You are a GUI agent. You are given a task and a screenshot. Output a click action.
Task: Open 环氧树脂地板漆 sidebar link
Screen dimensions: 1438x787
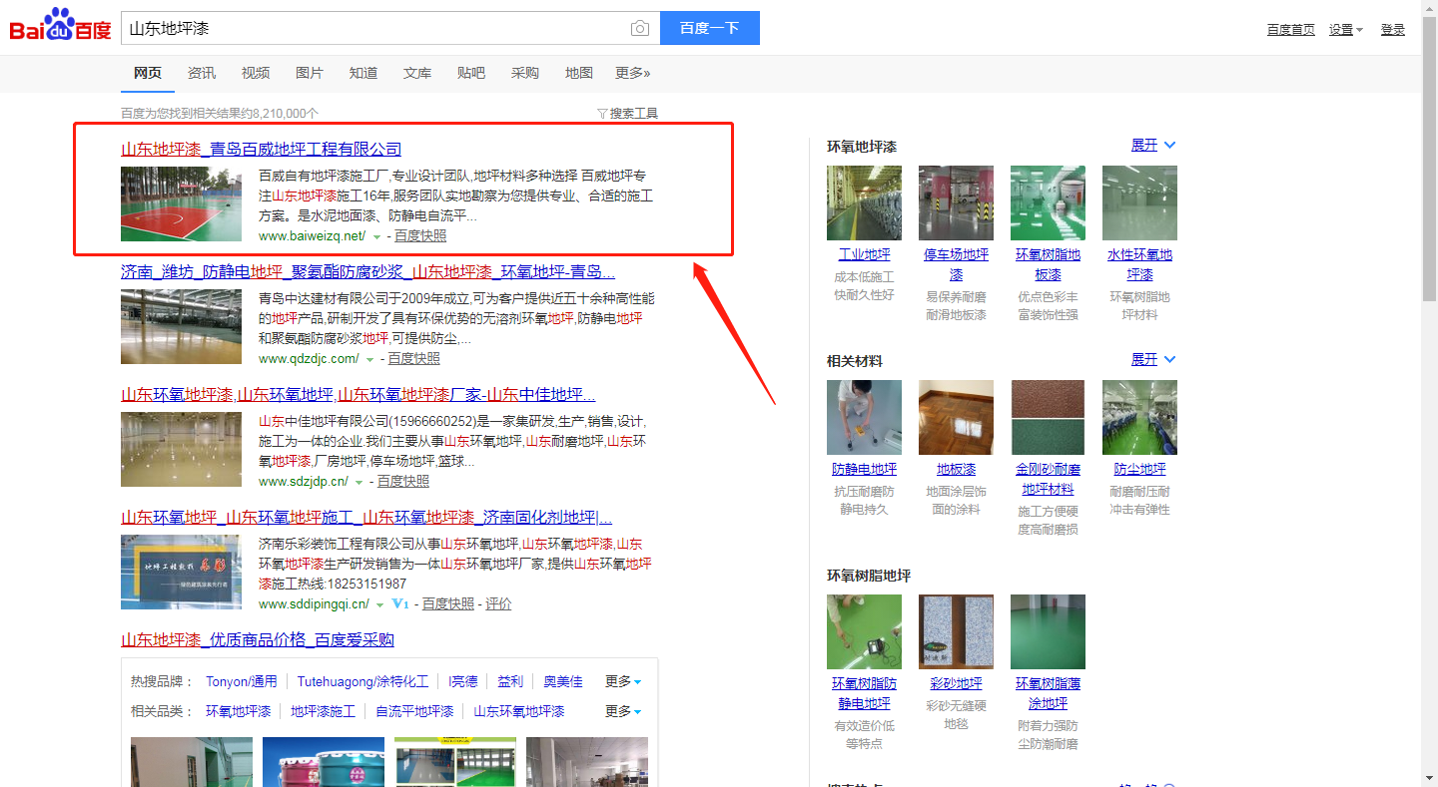coord(1048,265)
